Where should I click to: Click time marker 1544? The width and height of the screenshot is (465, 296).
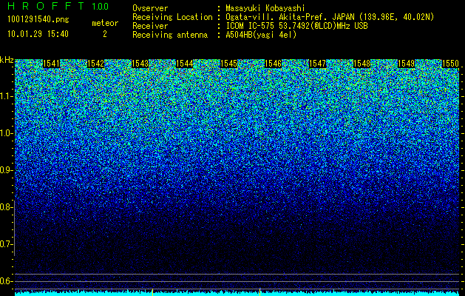(184, 64)
